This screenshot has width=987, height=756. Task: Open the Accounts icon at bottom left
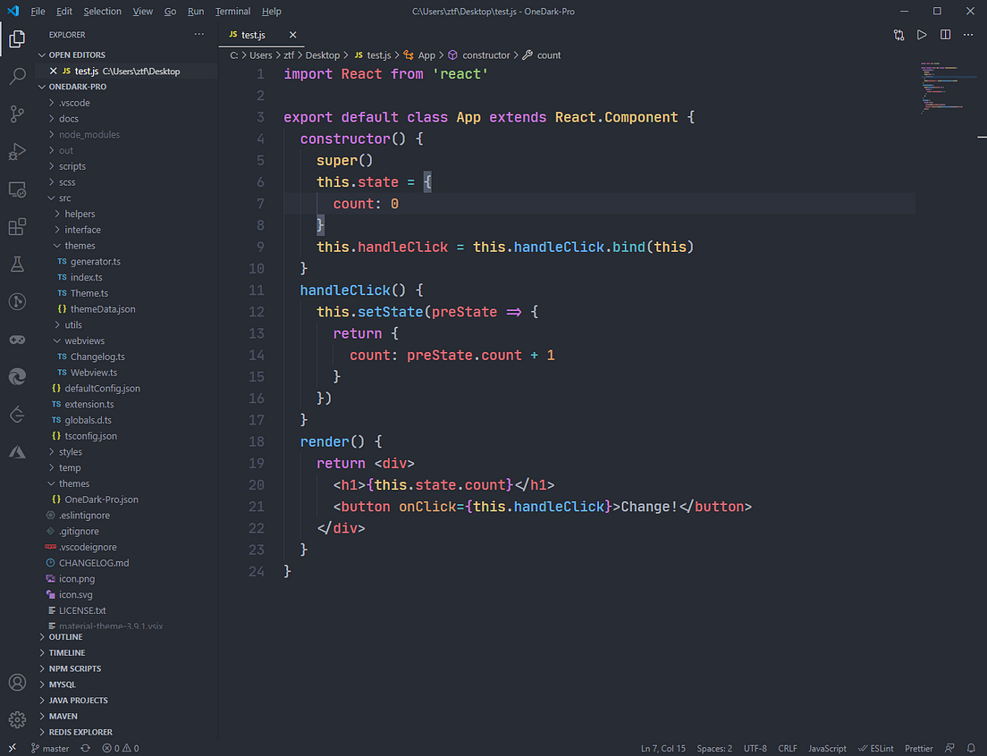[16, 682]
